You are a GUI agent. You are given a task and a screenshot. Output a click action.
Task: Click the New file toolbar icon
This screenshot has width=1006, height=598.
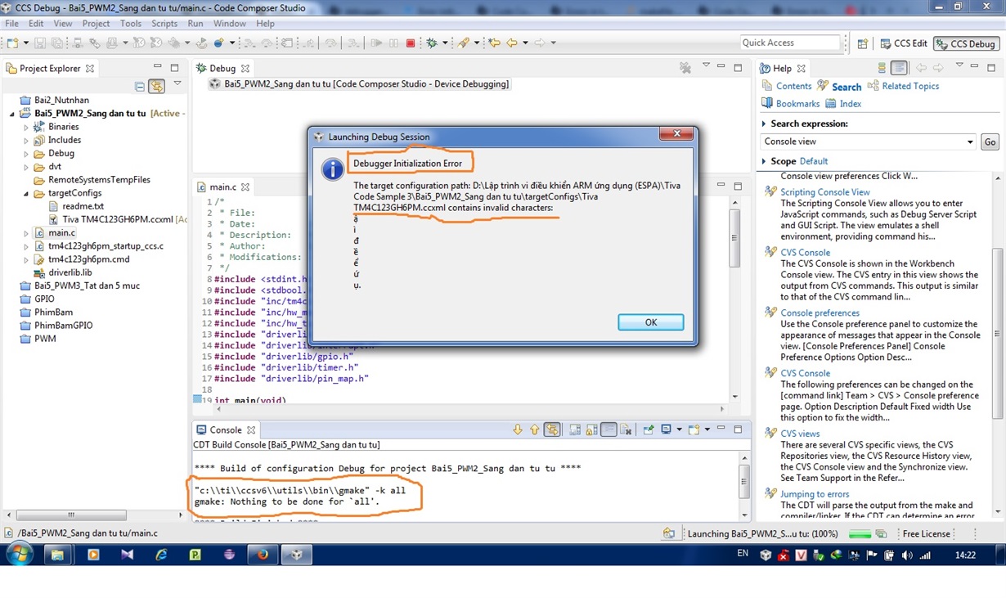click(13, 43)
